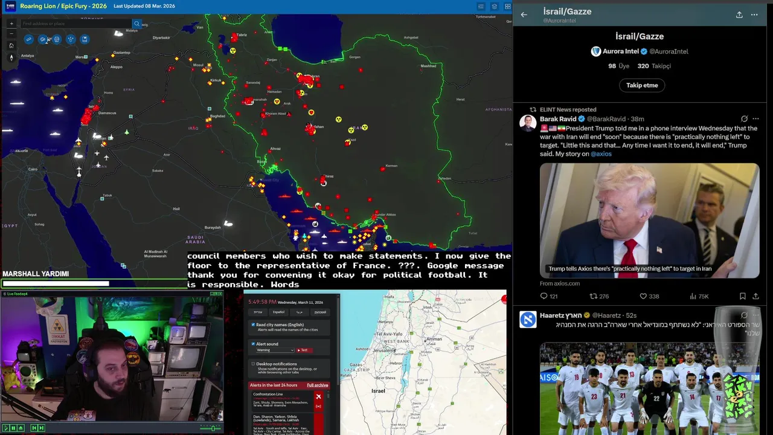The height and width of the screenshot is (435, 773).
Task: Pause the Live Feed video
Action: point(13,428)
